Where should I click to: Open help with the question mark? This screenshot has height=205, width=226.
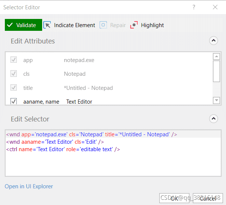pos(194,7)
